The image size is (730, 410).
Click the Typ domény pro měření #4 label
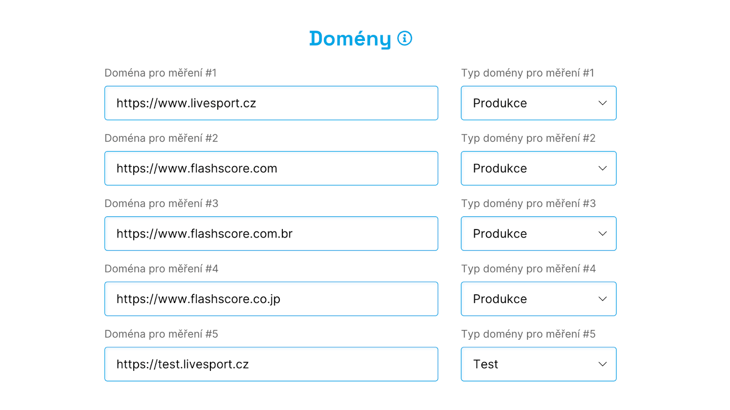click(x=527, y=269)
